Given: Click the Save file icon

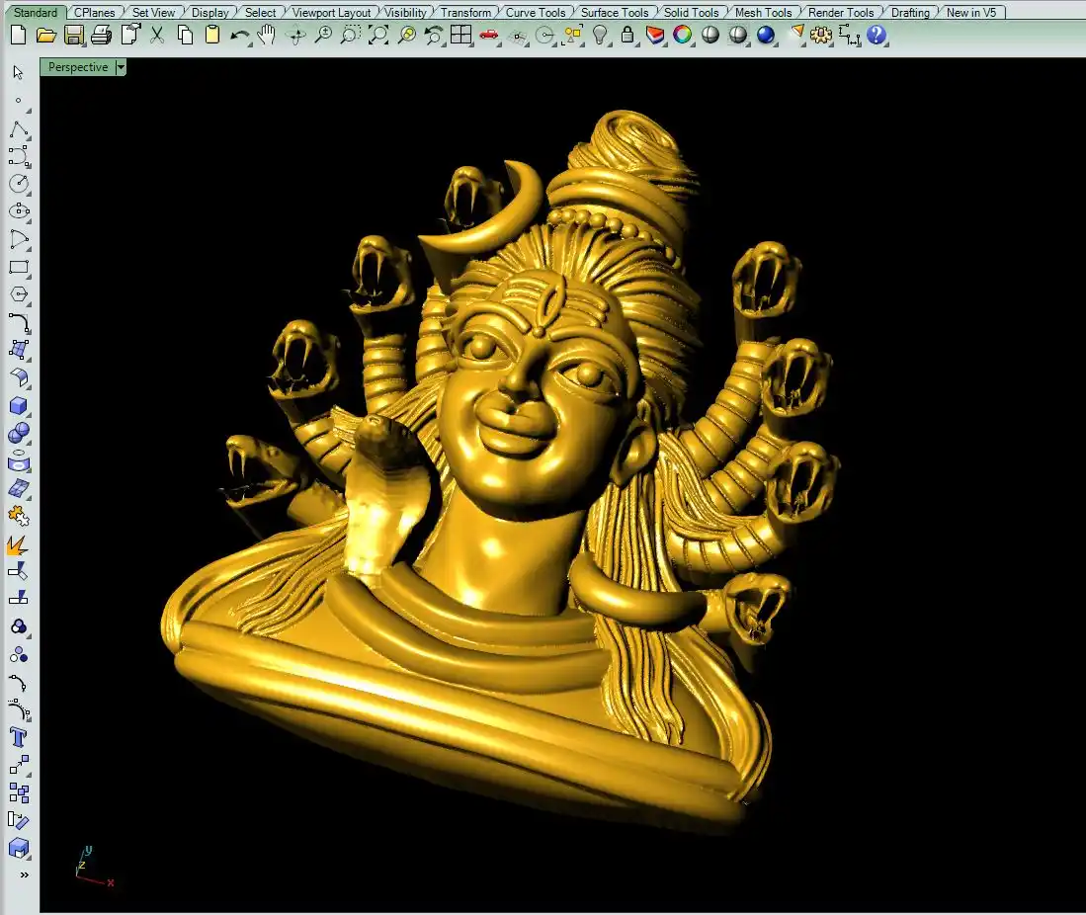Looking at the screenshot, I should click(x=73, y=35).
